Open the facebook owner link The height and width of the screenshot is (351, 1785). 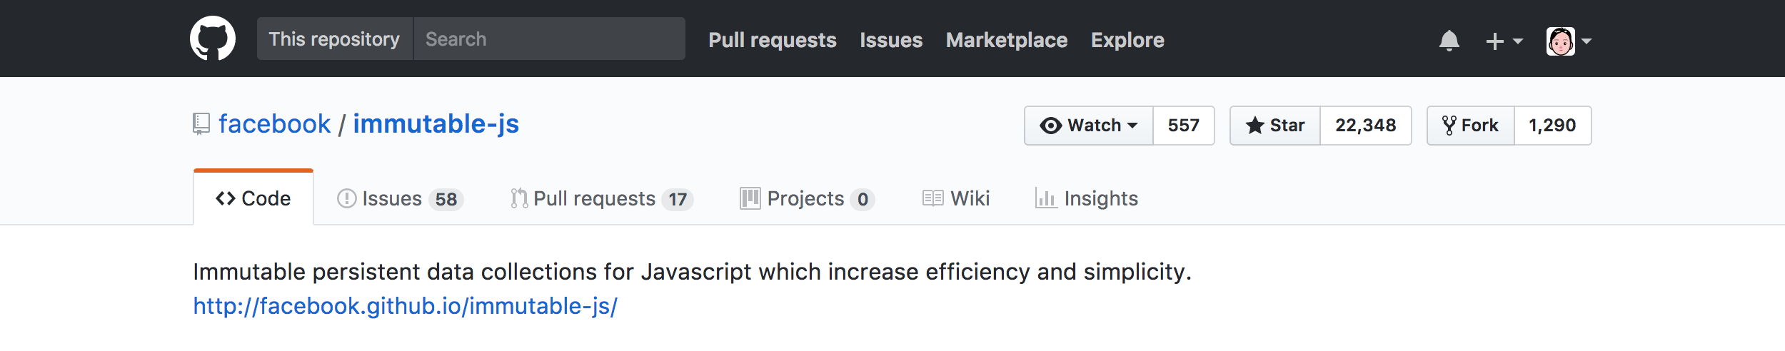coord(275,124)
